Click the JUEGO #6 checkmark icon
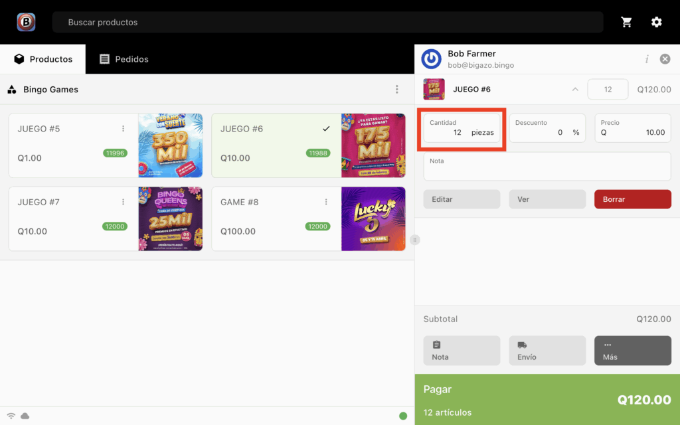Image resolution: width=680 pixels, height=425 pixels. coord(326,129)
